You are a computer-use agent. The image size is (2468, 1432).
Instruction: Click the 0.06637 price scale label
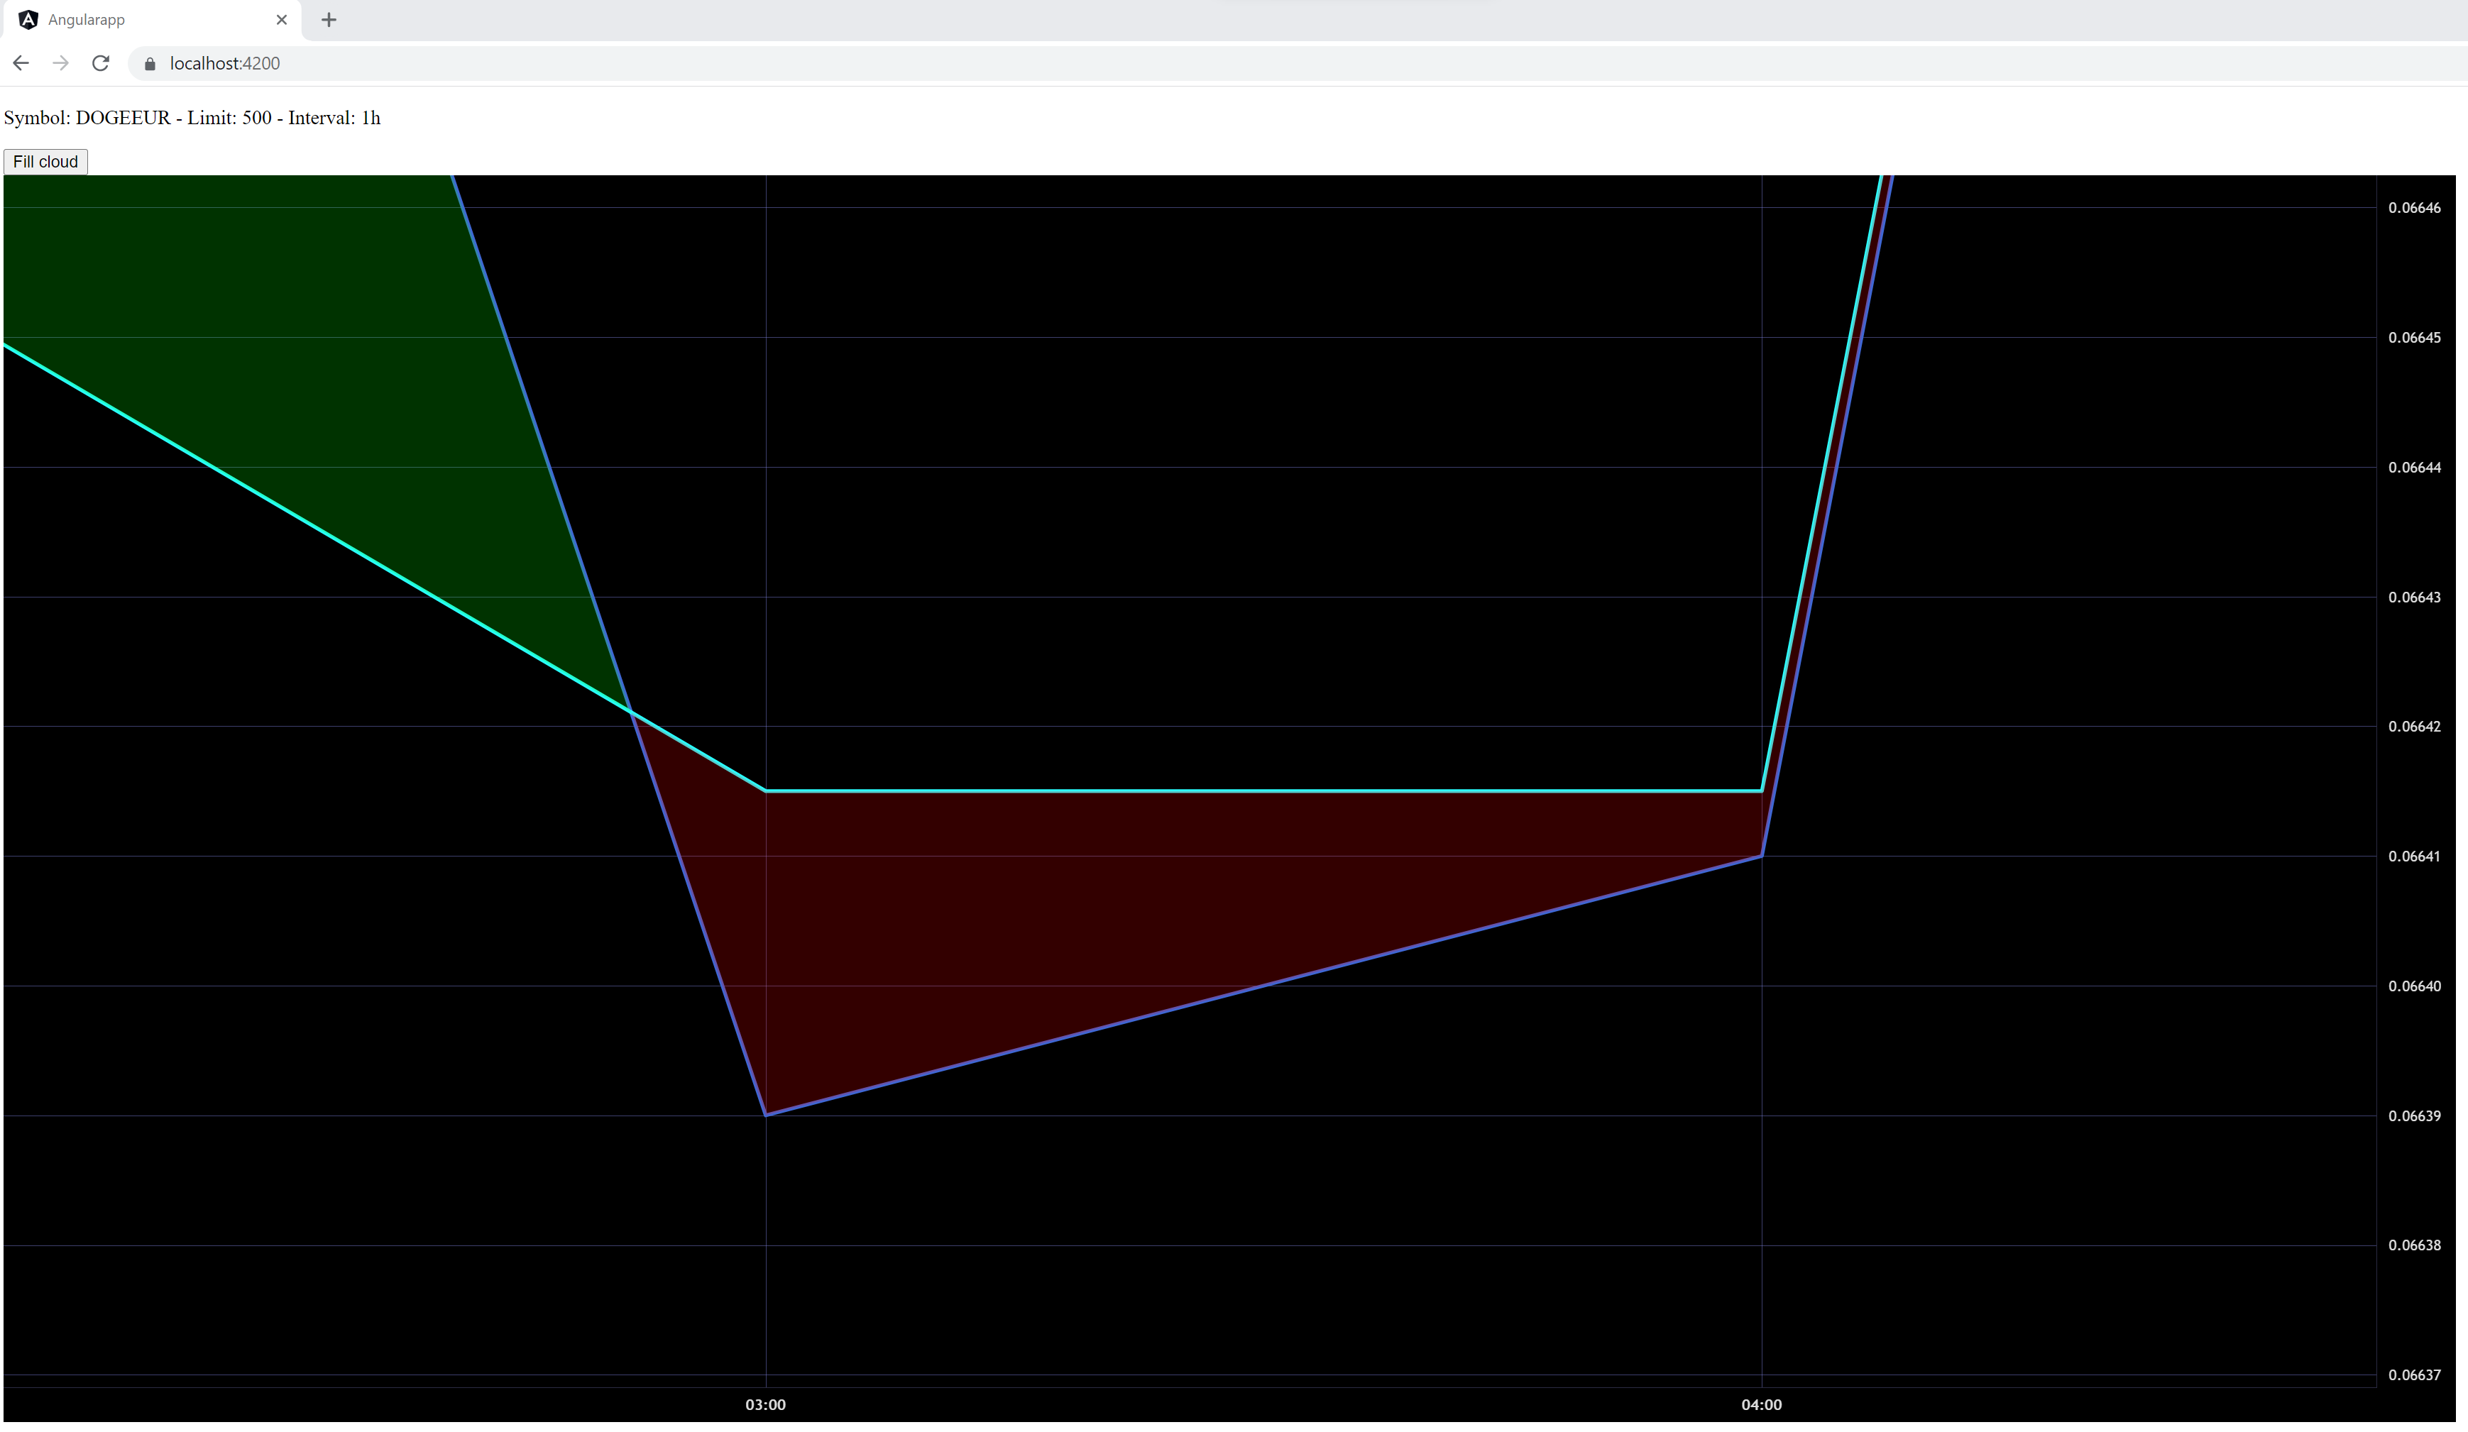tap(2413, 1375)
